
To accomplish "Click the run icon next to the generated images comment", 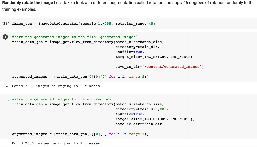I will [5, 37].
